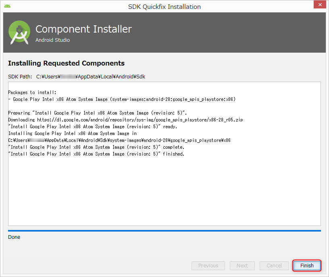This screenshot has width=329, height=277.
Task: Click the 'Component Installer' title text
Action: coord(83,29)
